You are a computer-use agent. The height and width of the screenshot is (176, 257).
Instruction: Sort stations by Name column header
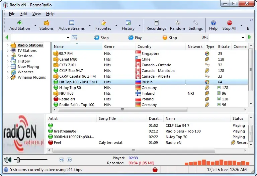(77, 47)
